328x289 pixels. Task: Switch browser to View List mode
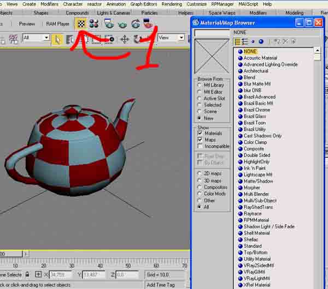(237, 42)
